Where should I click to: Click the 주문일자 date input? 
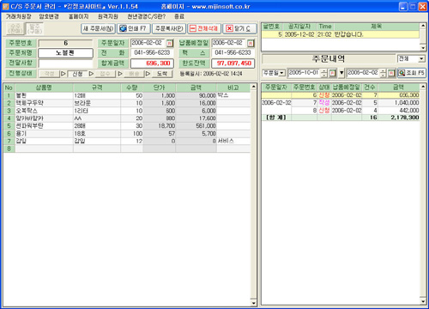click(148, 43)
